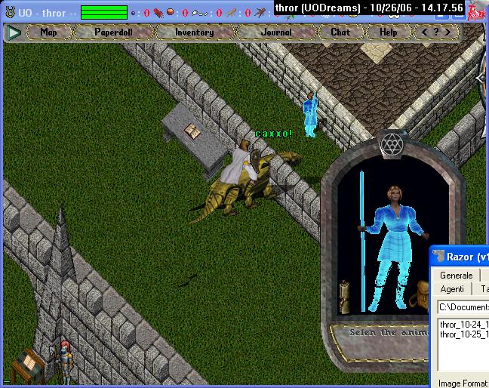
Task: Click the mandrake root reagent counter icon
Action: pos(260,13)
